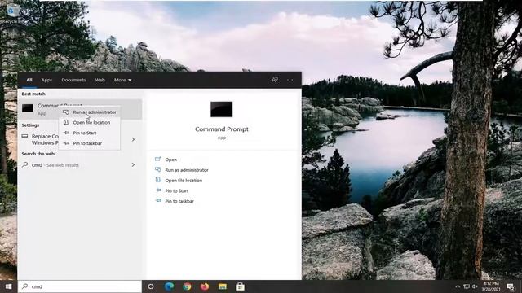Click the volume tray icon
The image size is (522, 293).
point(475,286)
